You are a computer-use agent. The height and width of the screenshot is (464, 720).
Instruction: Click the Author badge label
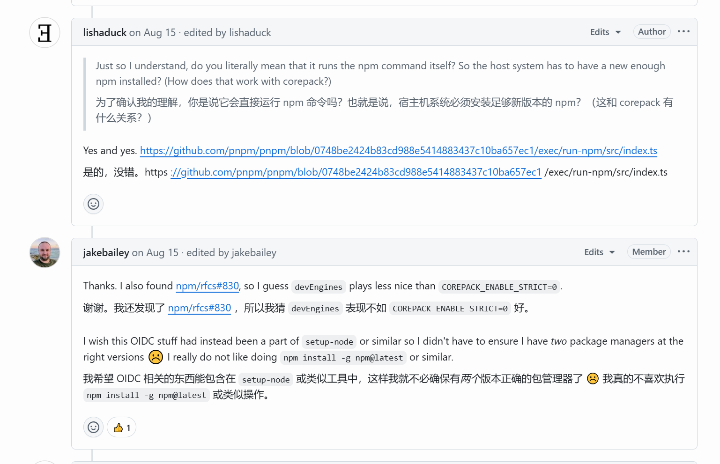point(652,32)
